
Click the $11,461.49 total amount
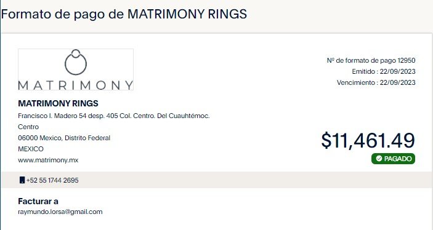coord(368,140)
